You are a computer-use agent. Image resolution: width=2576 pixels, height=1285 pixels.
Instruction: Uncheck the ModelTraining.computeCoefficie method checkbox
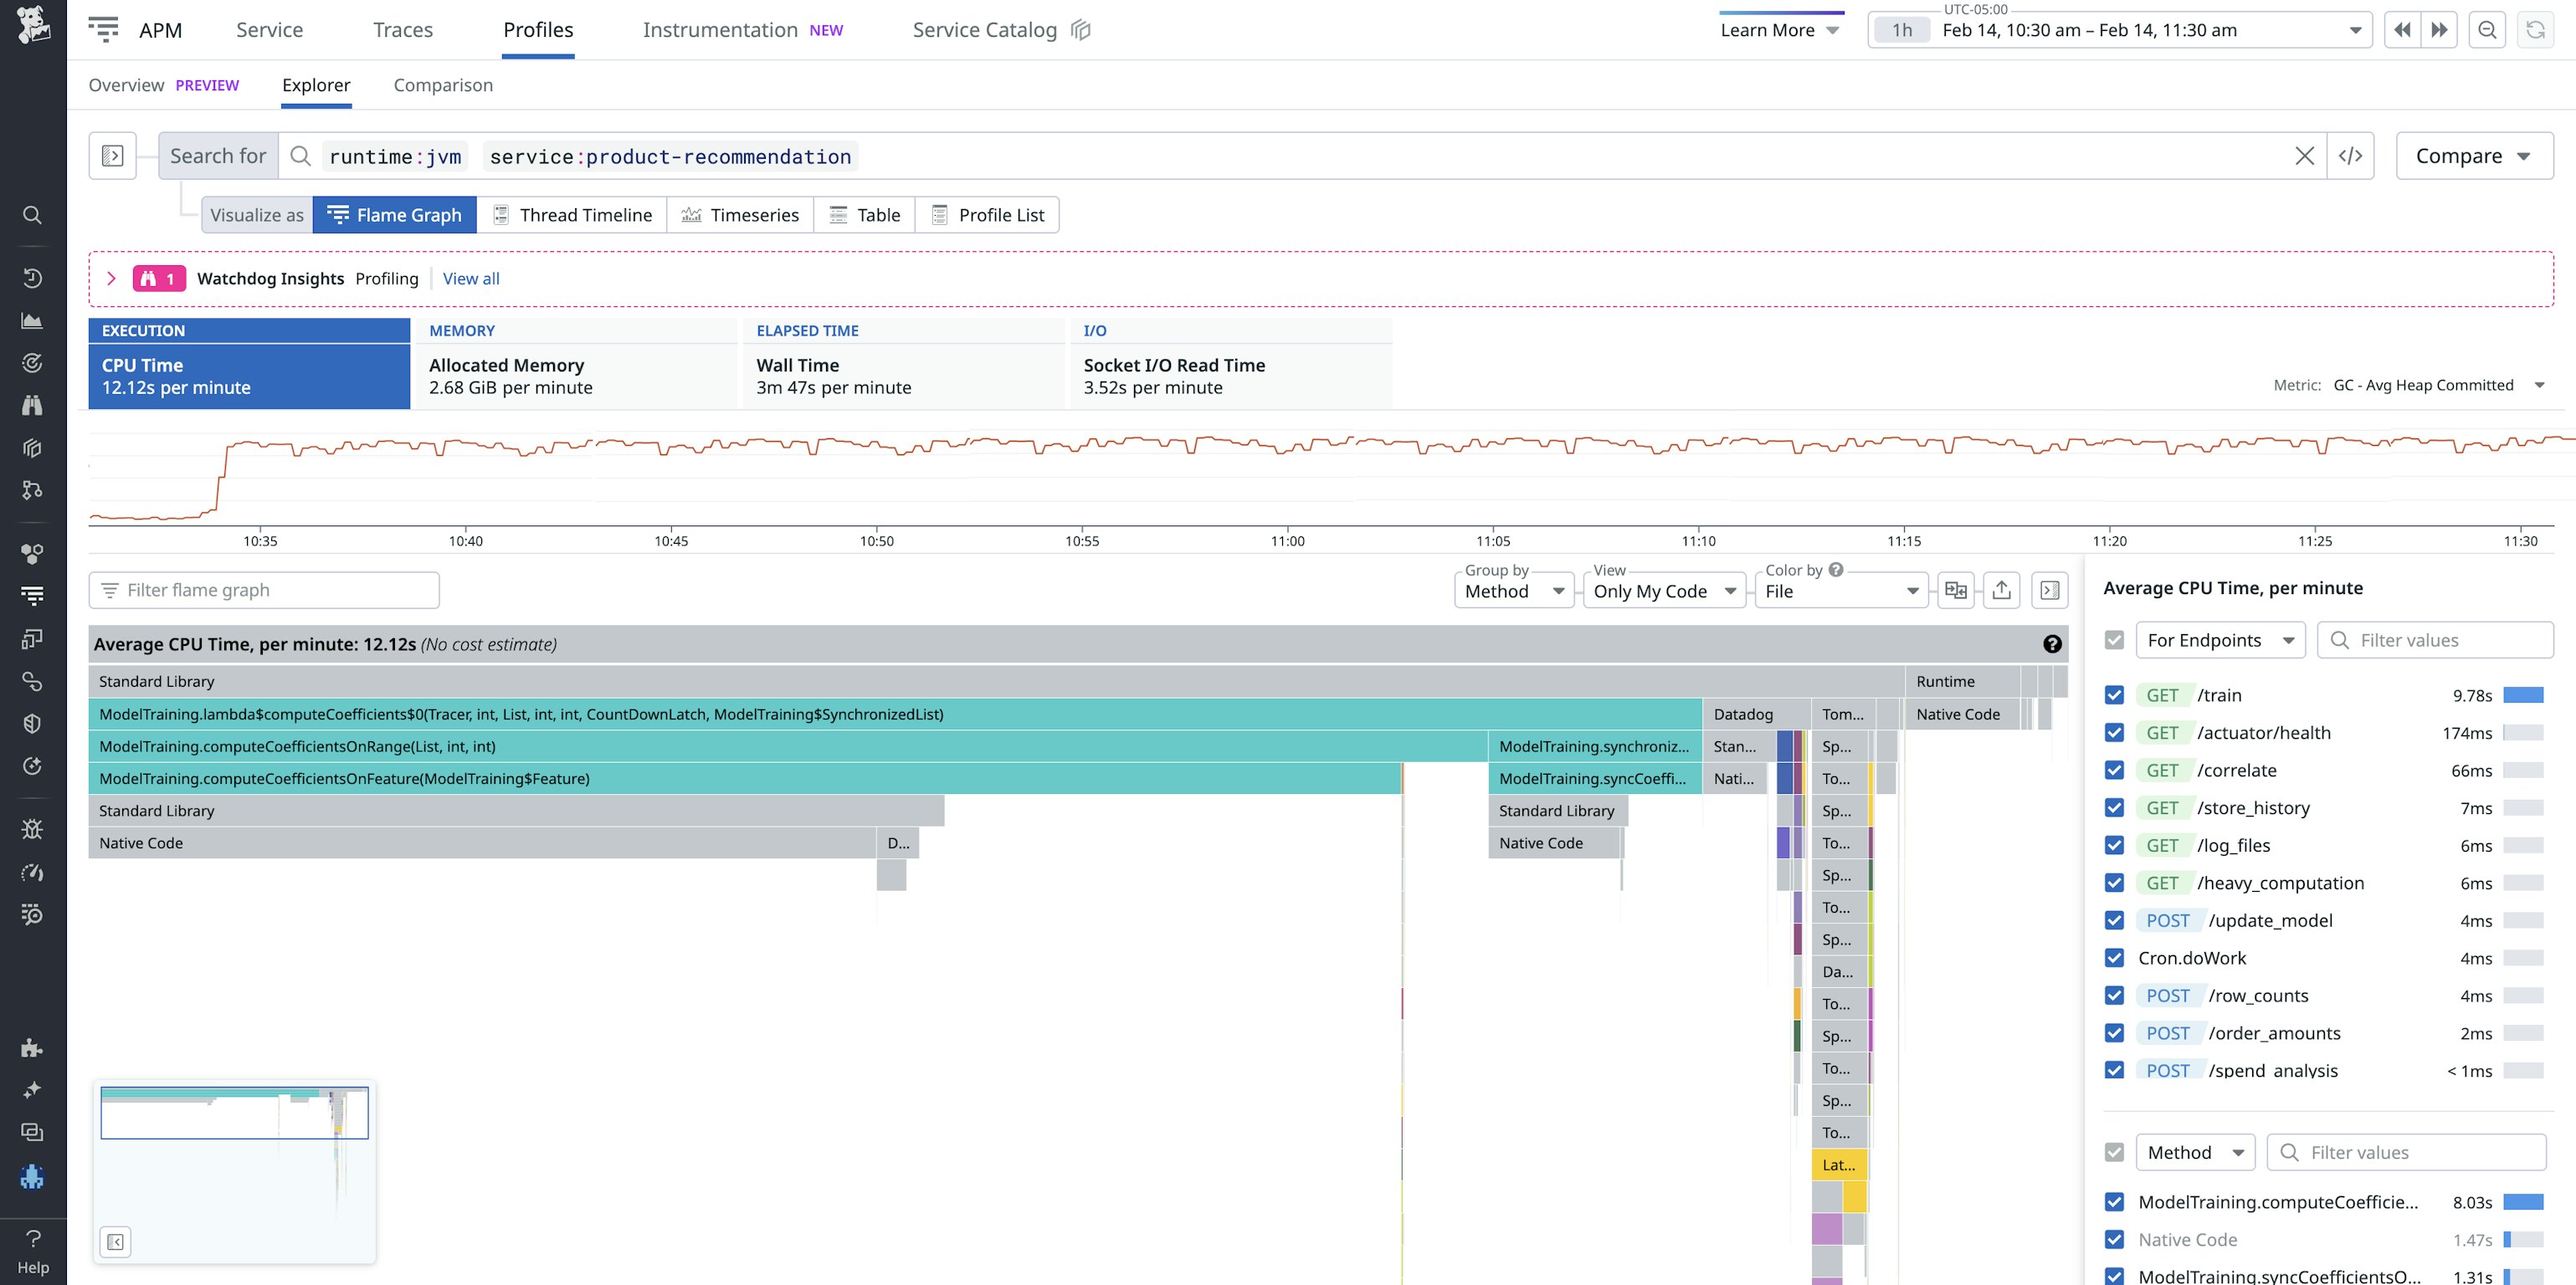click(2114, 1201)
